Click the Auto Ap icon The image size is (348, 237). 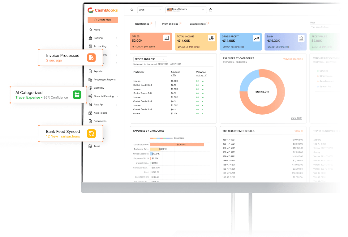click(x=90, y=104)
